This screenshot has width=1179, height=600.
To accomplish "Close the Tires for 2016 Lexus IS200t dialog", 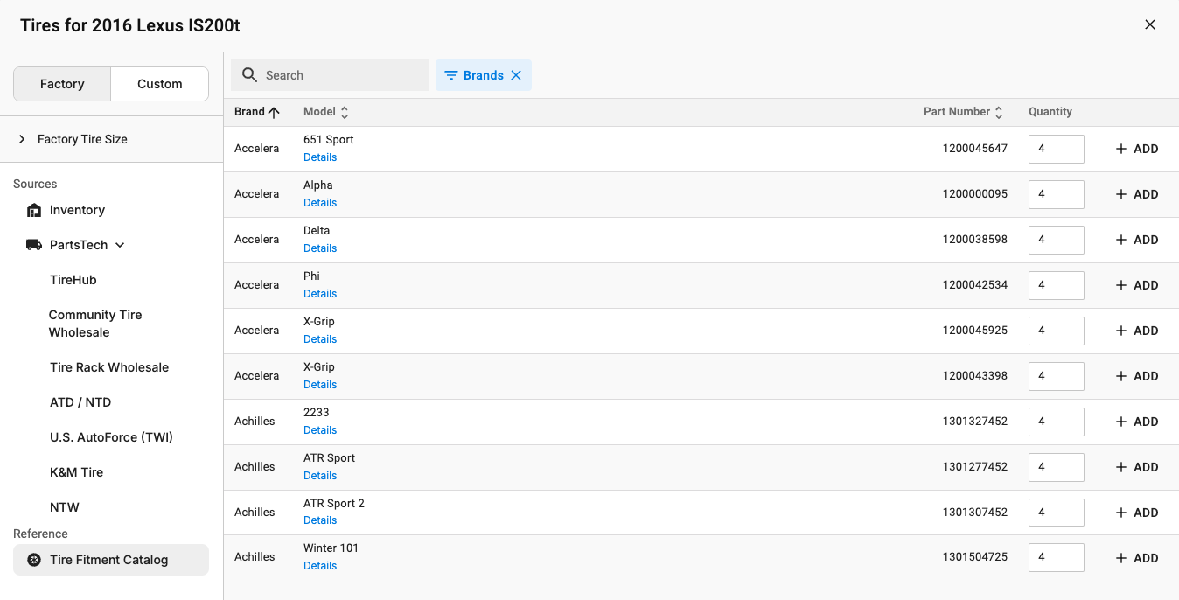I will (1150, 24).
